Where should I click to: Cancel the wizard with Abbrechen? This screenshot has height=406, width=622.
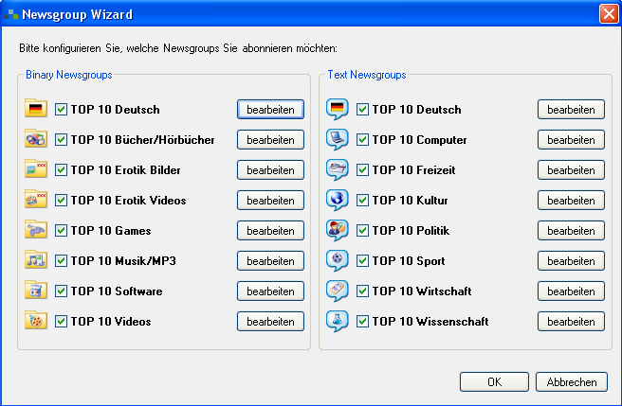pos(572,381)
